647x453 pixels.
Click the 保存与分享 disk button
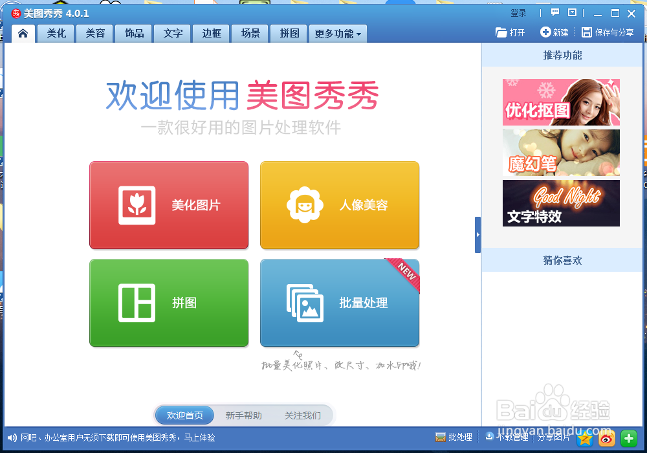tap(608, 32)
